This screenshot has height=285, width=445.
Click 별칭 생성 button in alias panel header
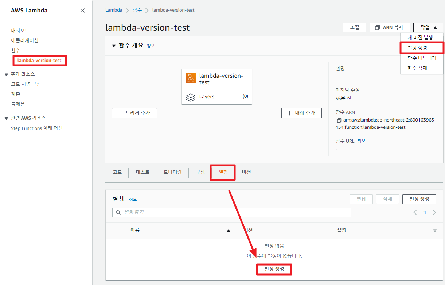point(419,199)
